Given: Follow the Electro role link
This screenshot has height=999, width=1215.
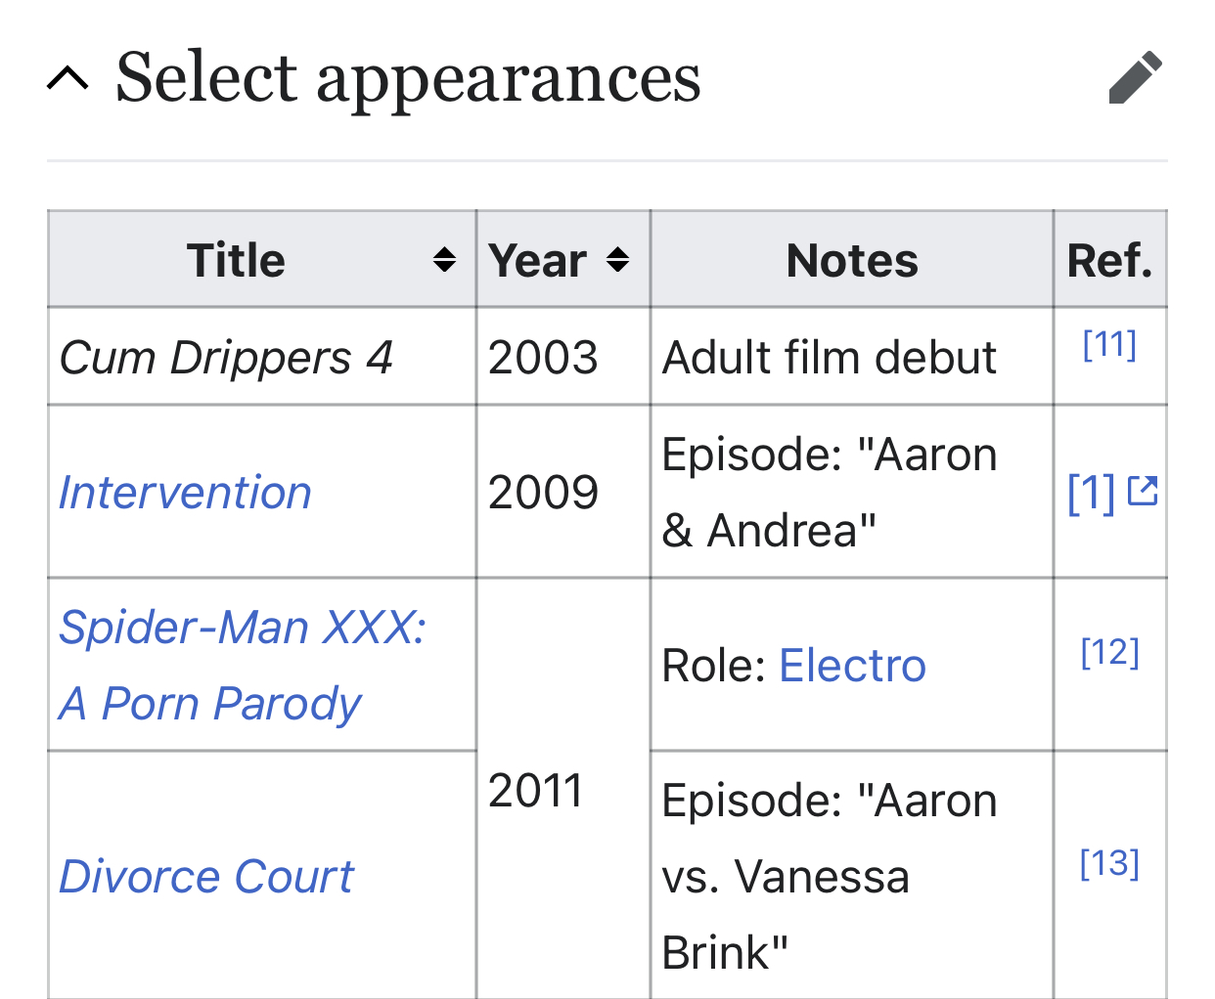Looking at the screenshot, I should coord(852,666).
